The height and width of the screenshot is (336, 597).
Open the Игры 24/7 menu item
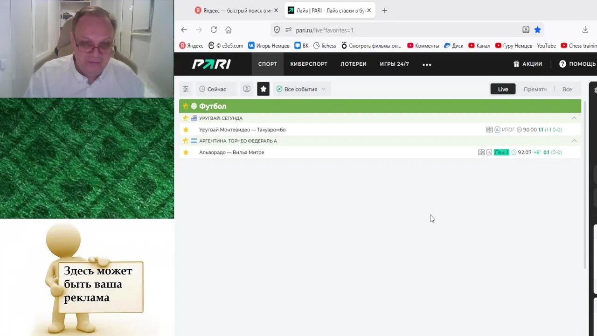click(x=394, y=64)
